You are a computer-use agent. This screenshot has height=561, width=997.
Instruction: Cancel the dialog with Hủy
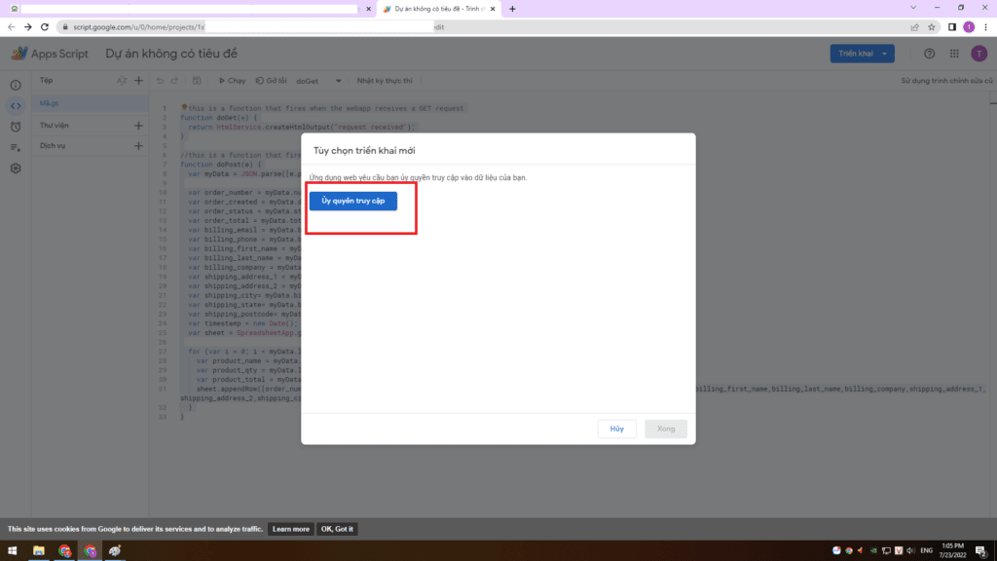pos(616,429)
